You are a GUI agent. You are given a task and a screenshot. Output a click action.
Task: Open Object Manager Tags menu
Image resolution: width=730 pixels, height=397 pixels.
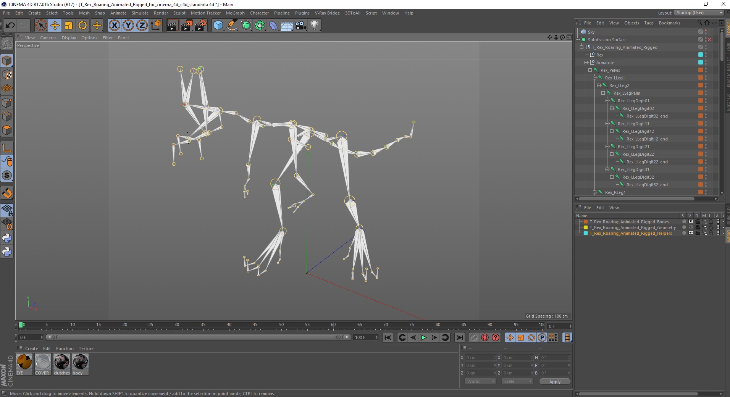tap(649, 23)
